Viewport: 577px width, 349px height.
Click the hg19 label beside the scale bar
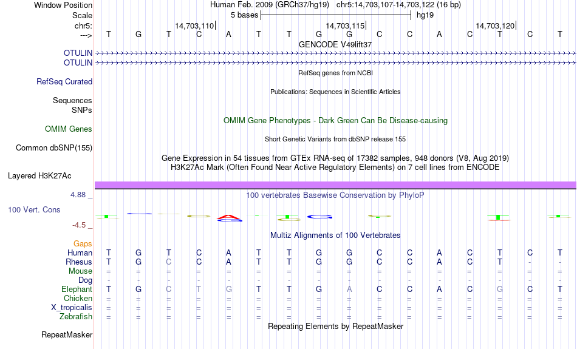click(425, 15)
